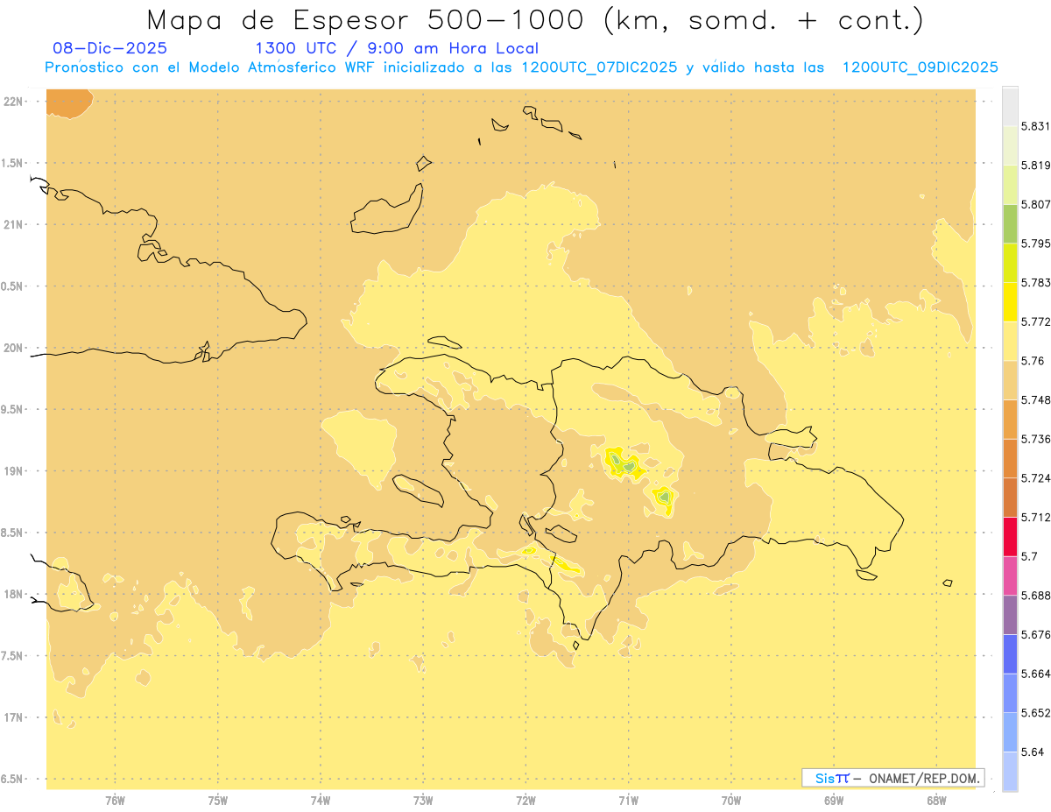This screenshot has width=1051, height=812.
Task: Click the colorbar value 5.652
Action: [x=1036, y=713]
